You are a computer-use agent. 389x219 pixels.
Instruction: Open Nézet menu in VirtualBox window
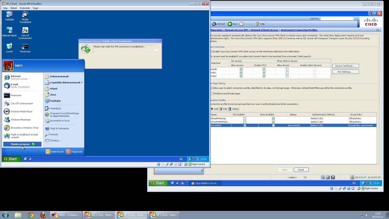pyautogui.click(x=14, y=8)
